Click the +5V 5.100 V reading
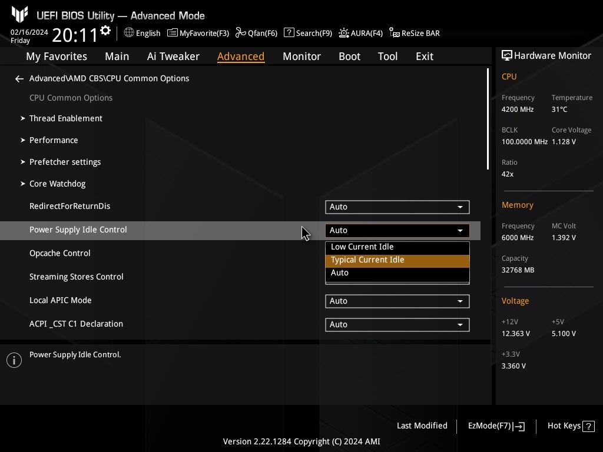 coord(564,334)
